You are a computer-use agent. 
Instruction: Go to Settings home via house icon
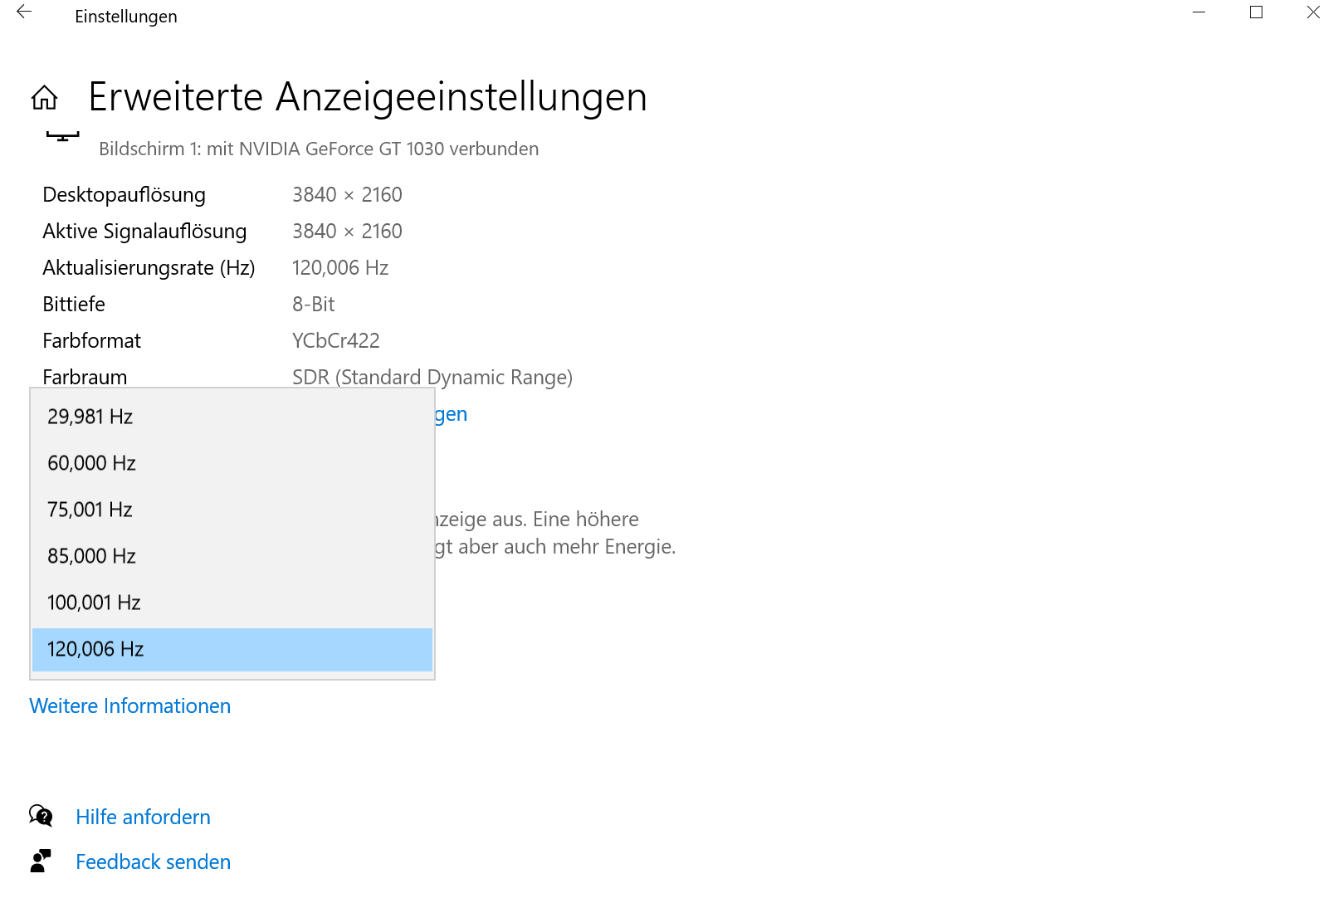45,98
